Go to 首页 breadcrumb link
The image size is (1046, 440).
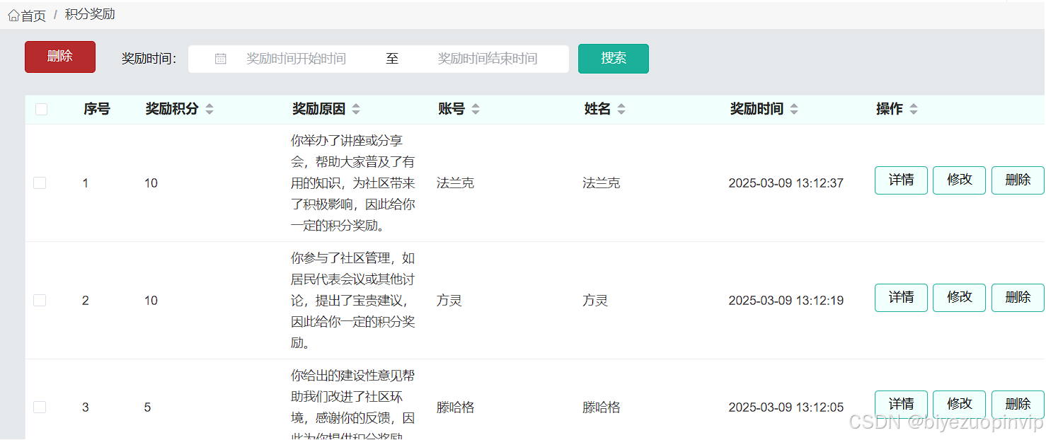click(33, 16)
